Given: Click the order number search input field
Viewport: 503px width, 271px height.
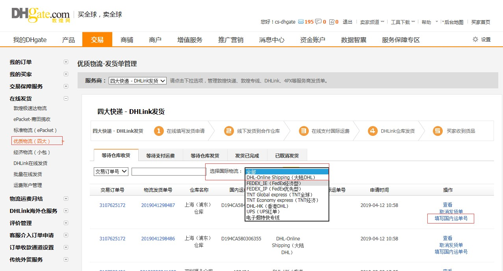Looking at the screenshot, I should (169, 172).
